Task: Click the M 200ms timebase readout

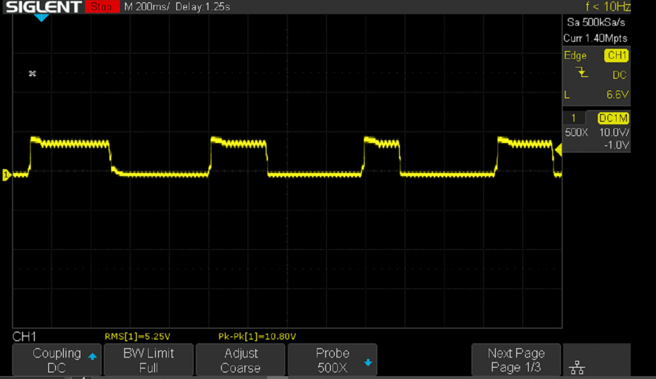Action: click(147, 7)
